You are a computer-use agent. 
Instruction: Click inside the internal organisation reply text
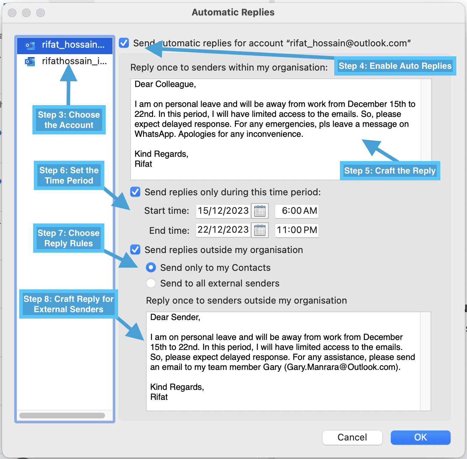(x=249, y=118)
